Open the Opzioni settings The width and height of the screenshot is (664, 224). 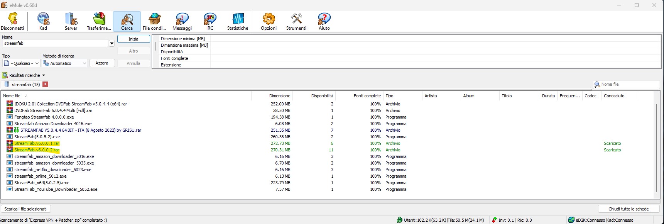[269, 22]
